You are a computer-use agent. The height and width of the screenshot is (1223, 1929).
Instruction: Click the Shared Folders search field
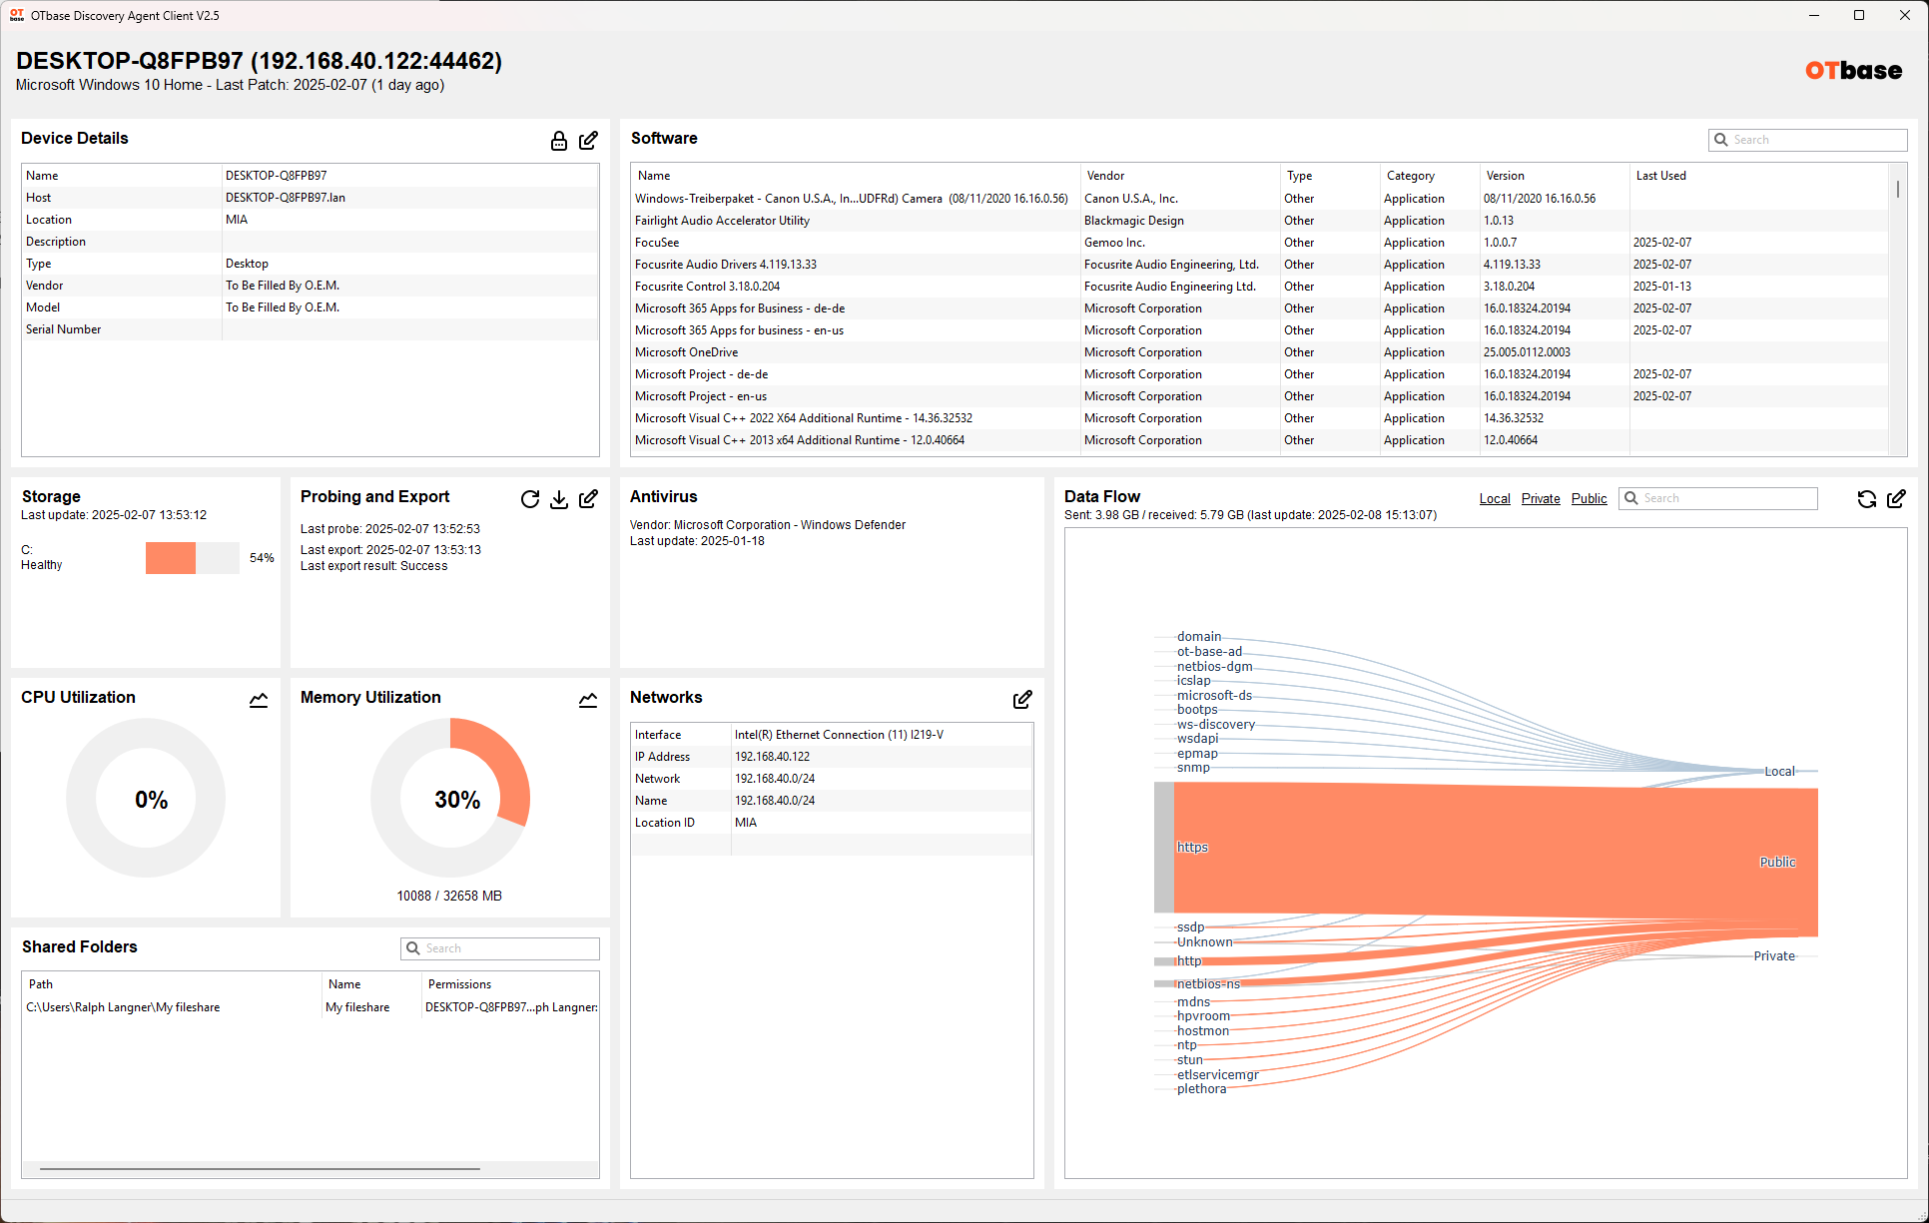click(x=508, y=948)
